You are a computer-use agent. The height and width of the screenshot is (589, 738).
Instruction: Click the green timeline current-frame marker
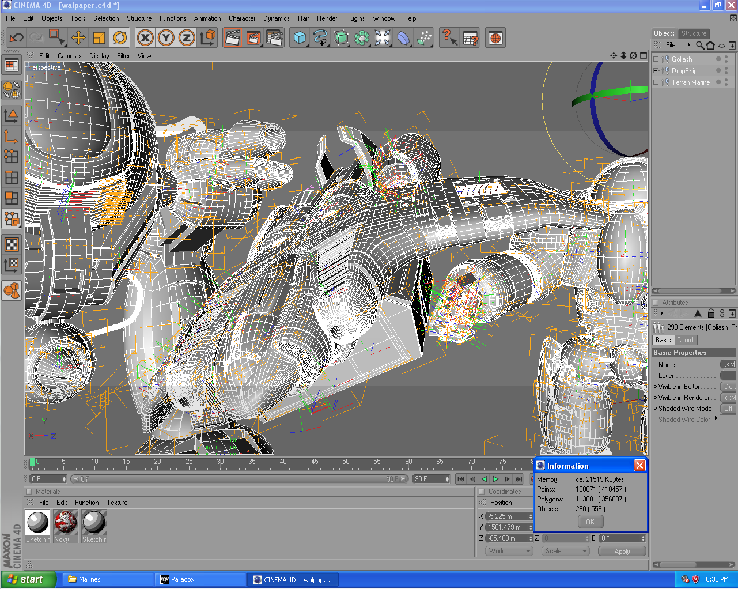[32, 462]
